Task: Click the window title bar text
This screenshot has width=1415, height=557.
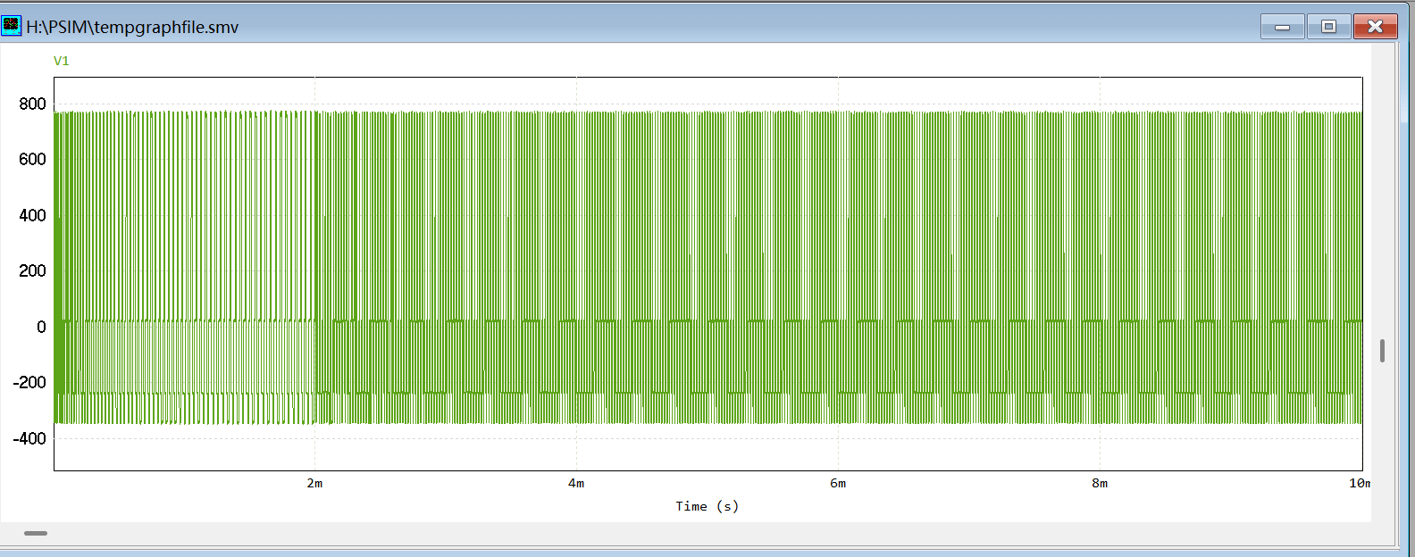Action: (x=132, y=27)
